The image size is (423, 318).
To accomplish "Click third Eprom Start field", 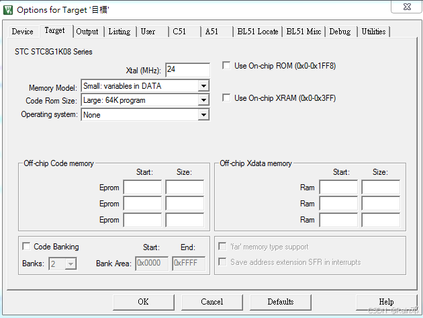I will pos(142,220).
